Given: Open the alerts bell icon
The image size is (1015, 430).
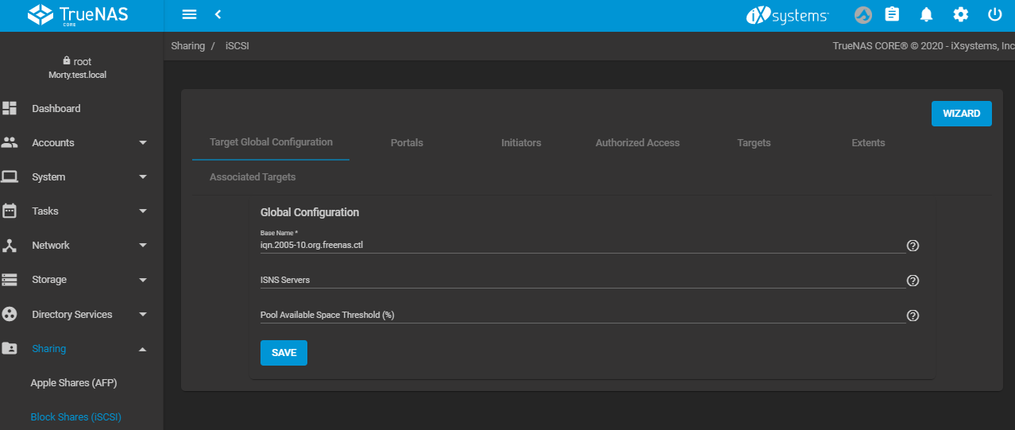Looking at the screenshot, I should (926, 15).
